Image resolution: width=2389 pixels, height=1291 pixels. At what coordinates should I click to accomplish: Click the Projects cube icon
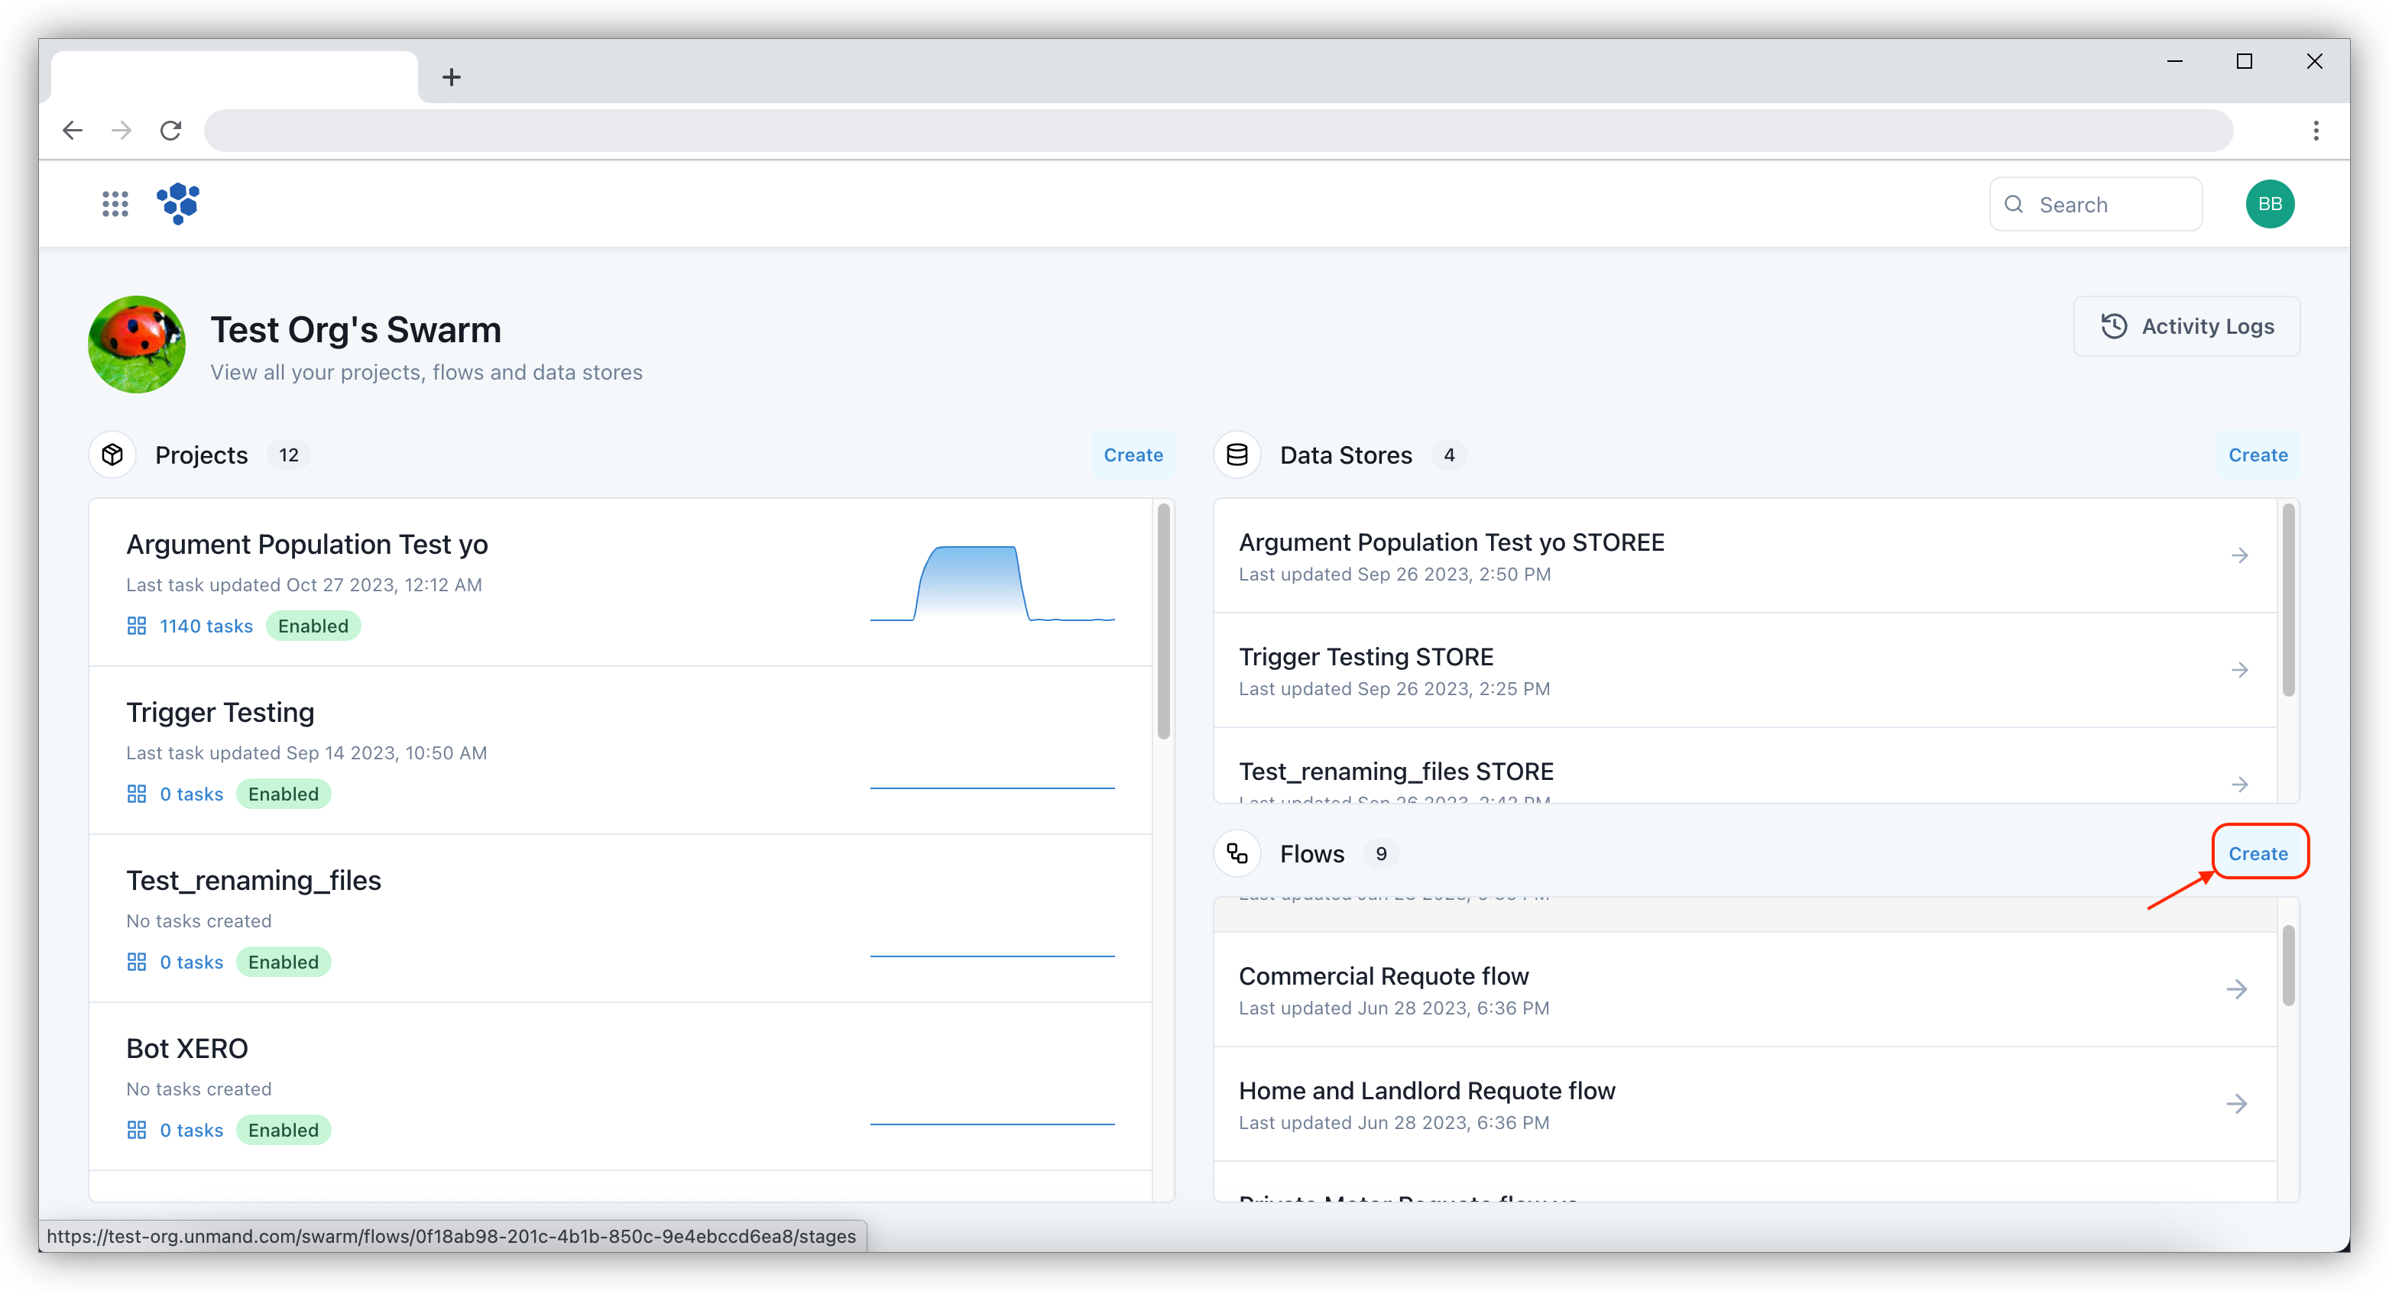[x=112, y=455]
